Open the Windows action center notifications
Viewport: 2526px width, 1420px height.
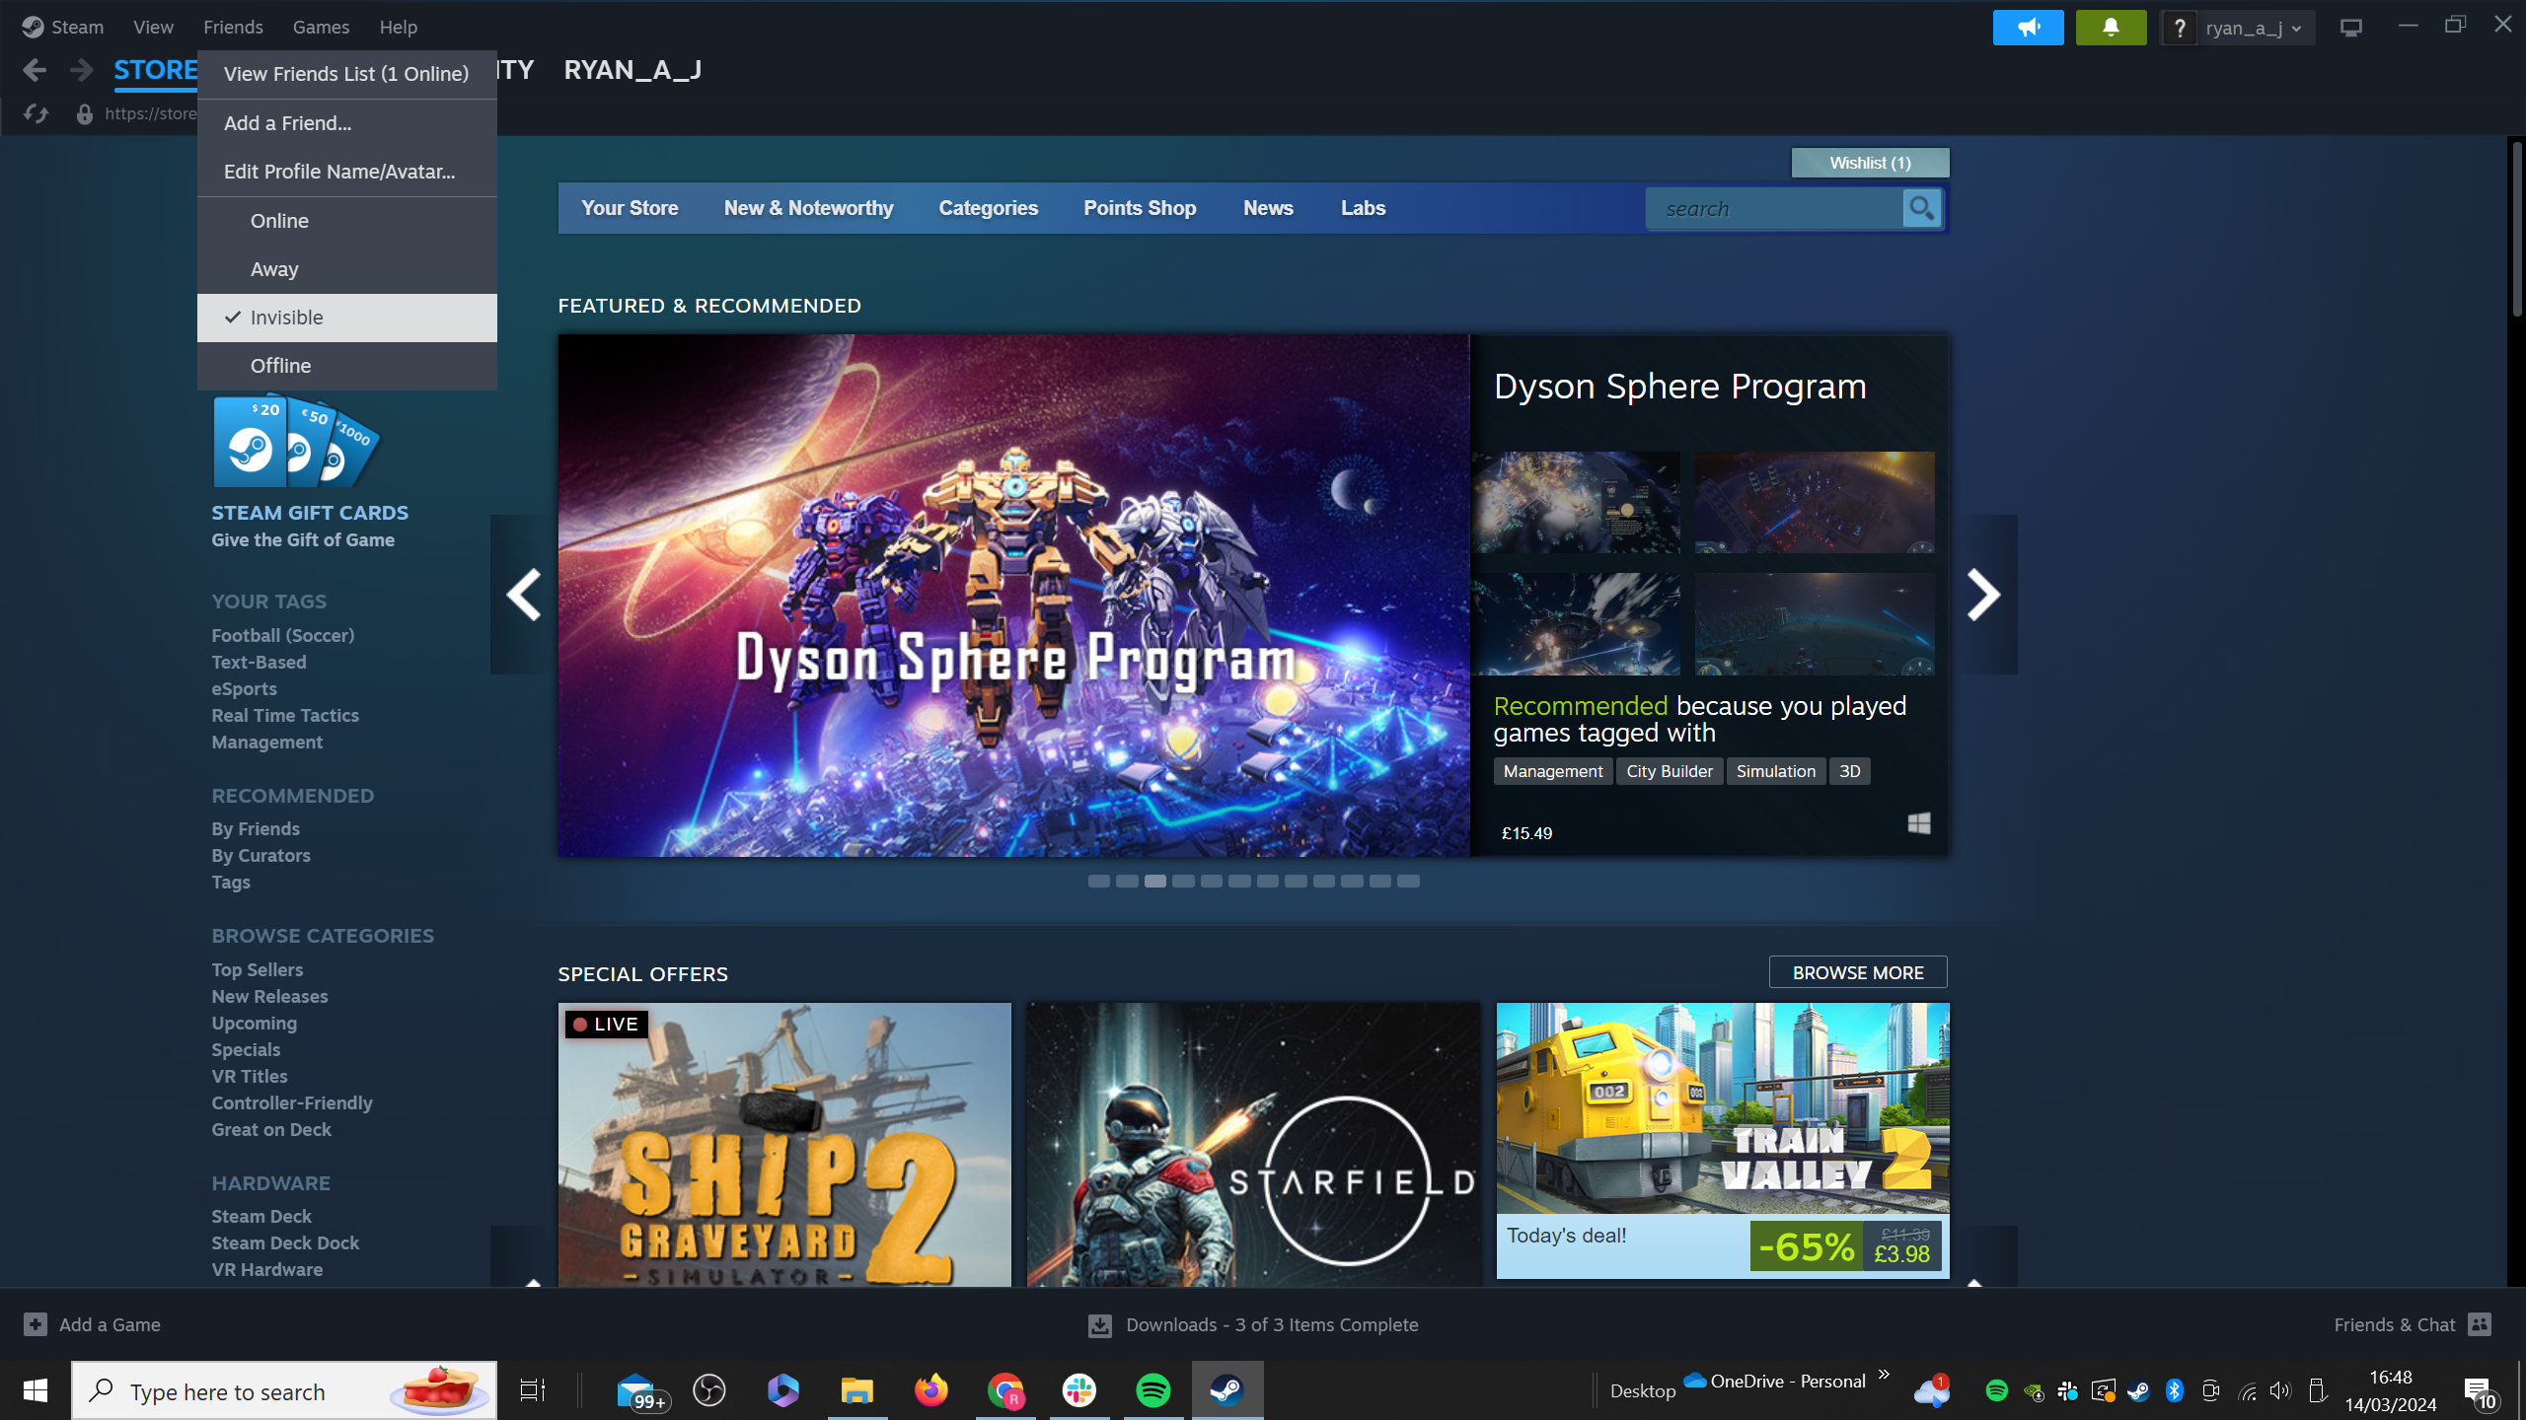[x=2480, y=1391]
